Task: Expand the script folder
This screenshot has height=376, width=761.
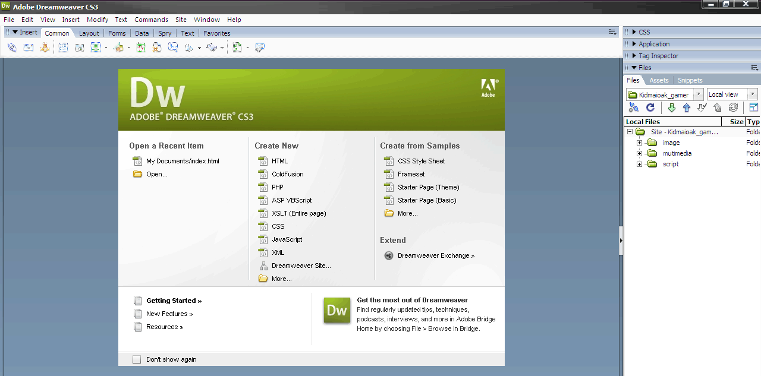Action: (x=640, y=164)
